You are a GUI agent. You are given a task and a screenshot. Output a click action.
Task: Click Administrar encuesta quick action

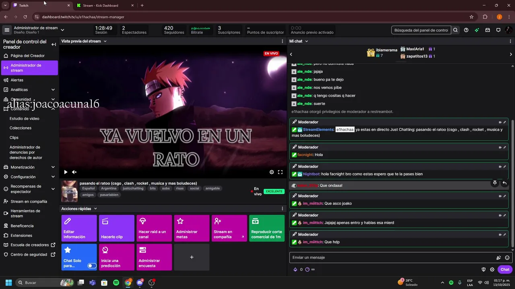click(154, 257)
